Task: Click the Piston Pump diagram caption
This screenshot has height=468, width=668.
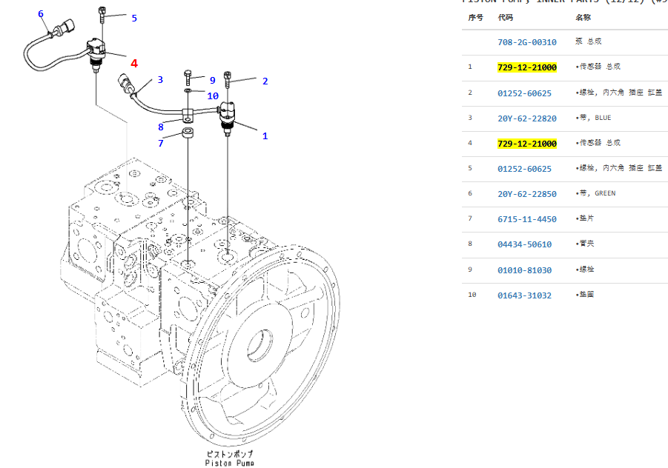Action: (x=230, y=463)
